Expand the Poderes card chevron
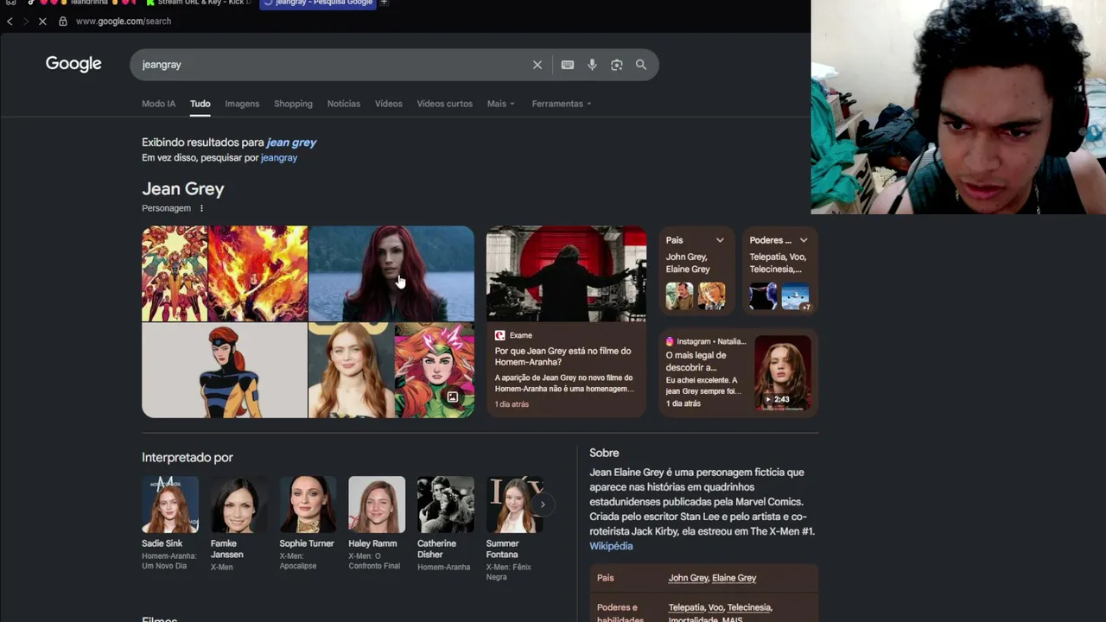The width and height of the screenshot is (1106, 622). pyautogui.click(x=804, y=240)
